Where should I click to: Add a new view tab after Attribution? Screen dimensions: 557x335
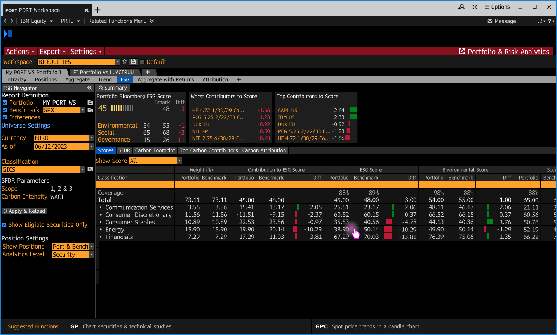[x=239, y=79]
